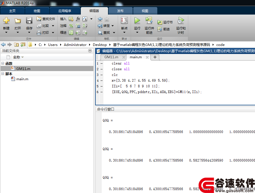Add comment with green percent icon

point(71,26)
